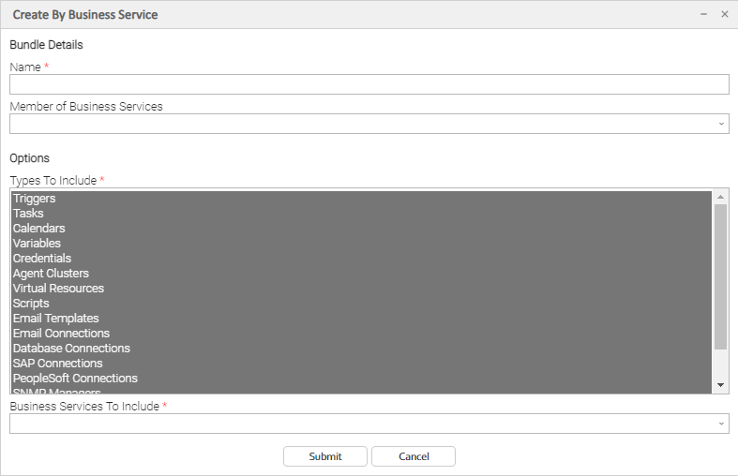Choose Agent Clusters list entry
The image size is (738, 476).
pyautogui.click(x=51, y=274)
